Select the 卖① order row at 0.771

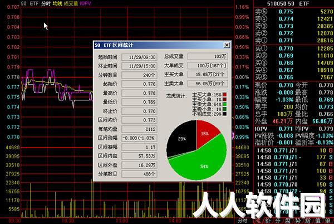point(294,40)
